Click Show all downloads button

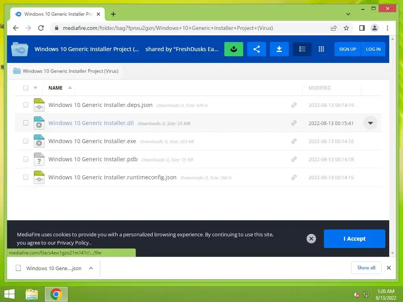tap(366, 268)
